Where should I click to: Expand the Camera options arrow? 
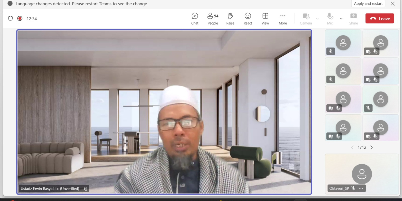click(317, 19)
